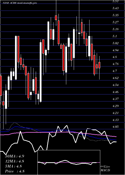The image size is (125, 175).
Task: Click the 5.27 price axis label
Action: point(115,22)
